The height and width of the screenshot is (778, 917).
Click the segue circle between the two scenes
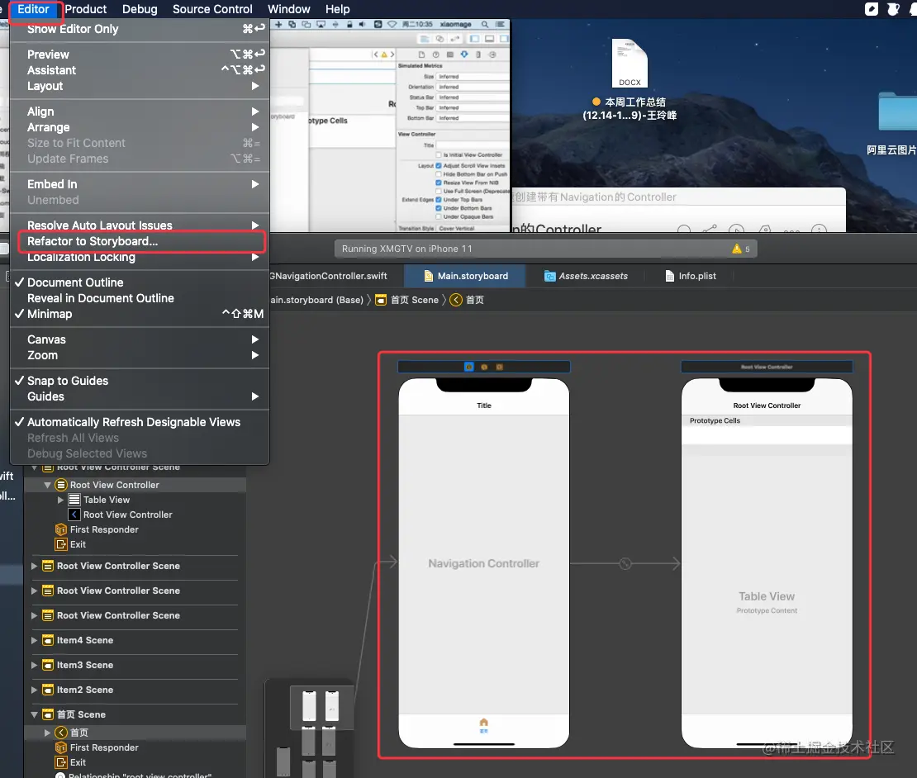625,563
